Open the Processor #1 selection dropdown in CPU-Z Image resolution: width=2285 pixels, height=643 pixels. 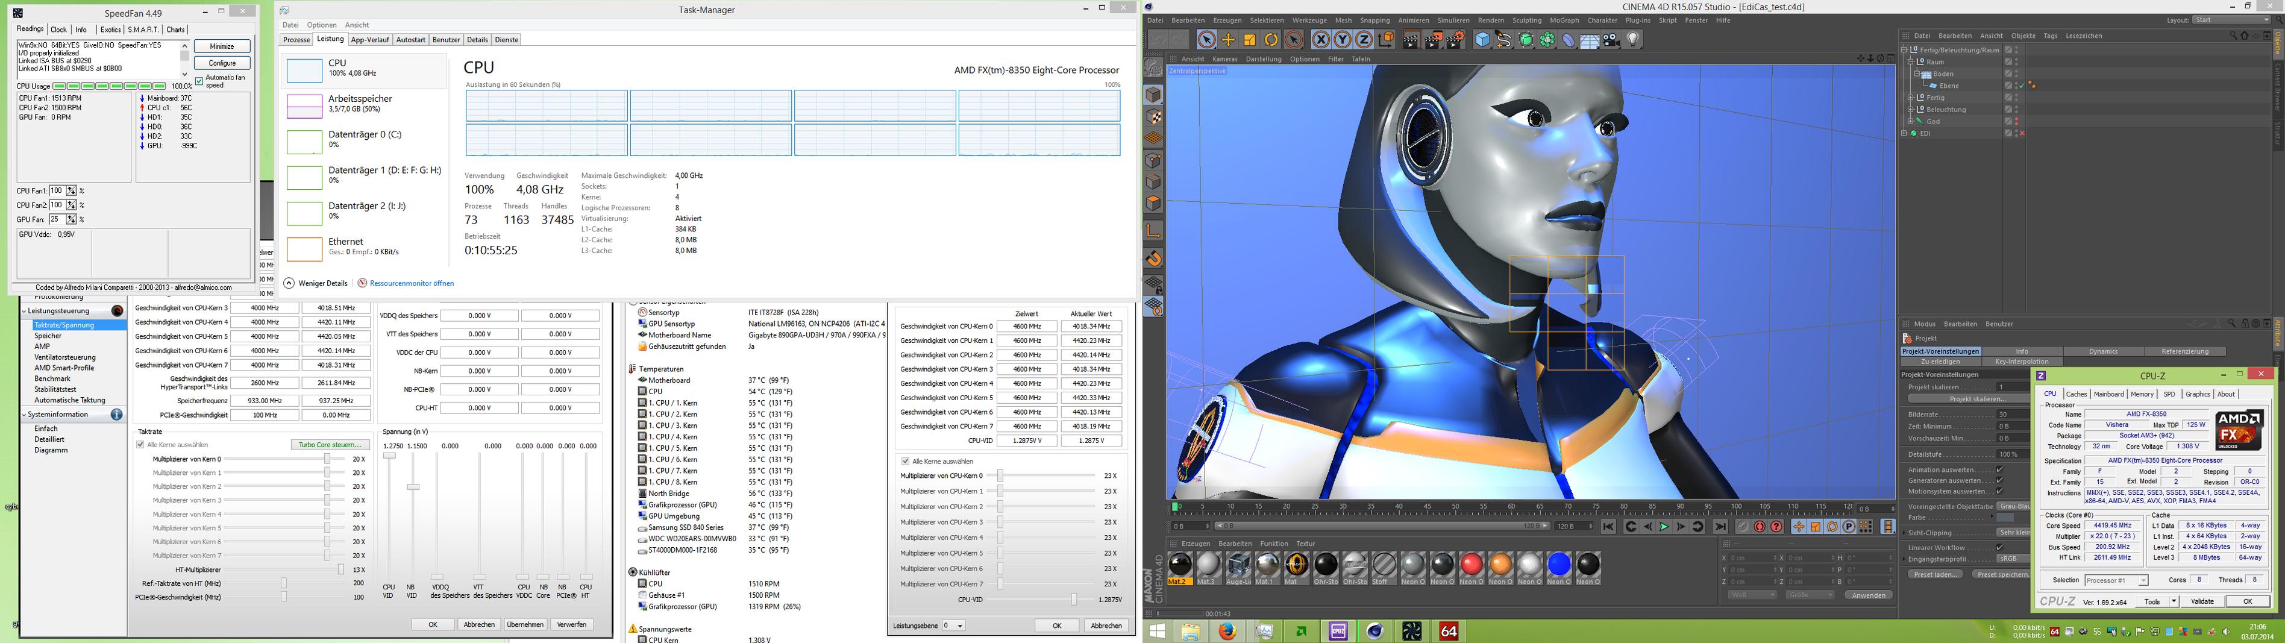coord(2116,580)
